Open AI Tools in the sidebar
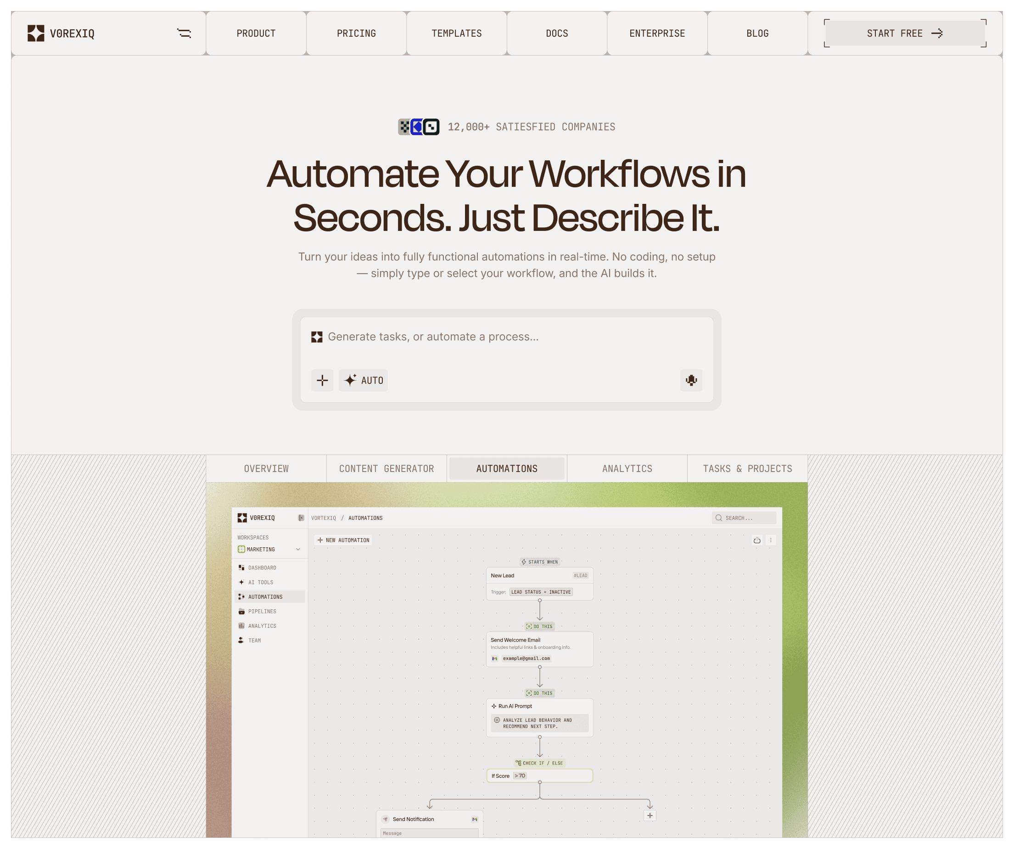This screenshot has height=849, width=1014. point(260,582)
